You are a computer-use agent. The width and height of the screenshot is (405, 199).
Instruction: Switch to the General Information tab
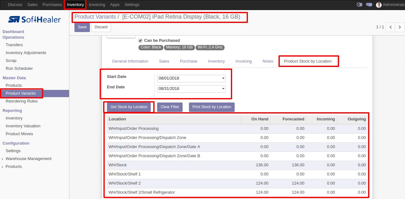pos(130,61)
